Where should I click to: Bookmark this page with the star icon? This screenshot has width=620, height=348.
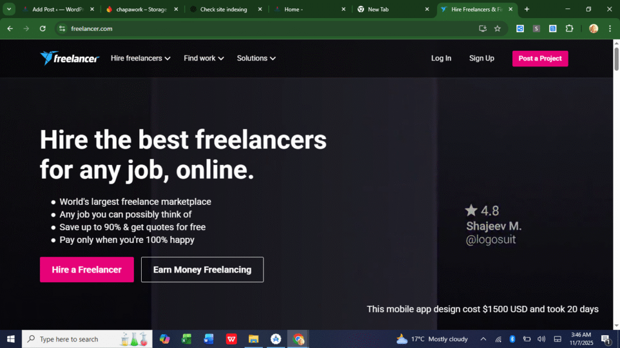498,28
